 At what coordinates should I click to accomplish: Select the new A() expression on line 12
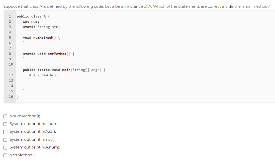tap(50, 75)
